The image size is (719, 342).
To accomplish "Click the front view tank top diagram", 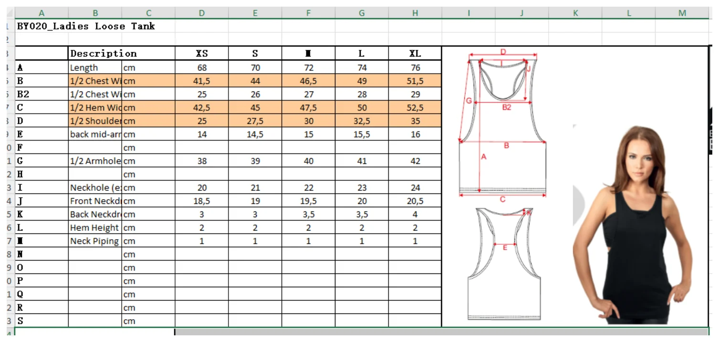I will (x=502, y=125).
